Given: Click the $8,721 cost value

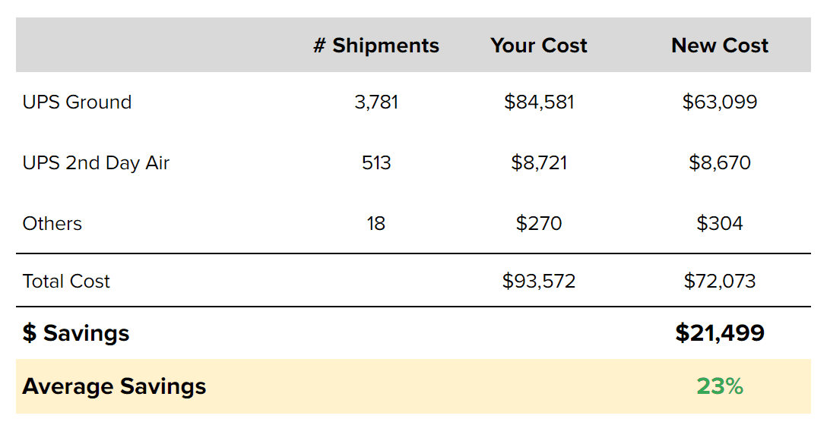Looking at the screenshot, I should coord(539,163).
